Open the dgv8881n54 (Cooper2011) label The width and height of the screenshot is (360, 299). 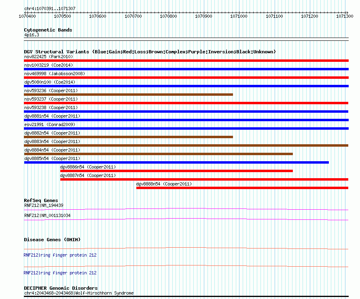(52, 116)
